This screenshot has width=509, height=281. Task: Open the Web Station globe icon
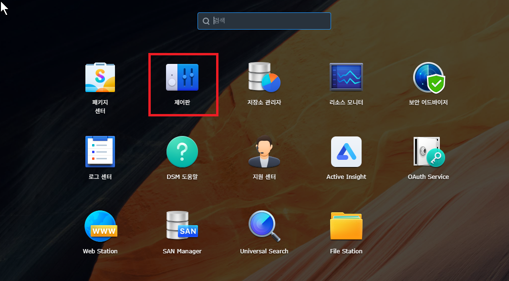coord(101,226)
